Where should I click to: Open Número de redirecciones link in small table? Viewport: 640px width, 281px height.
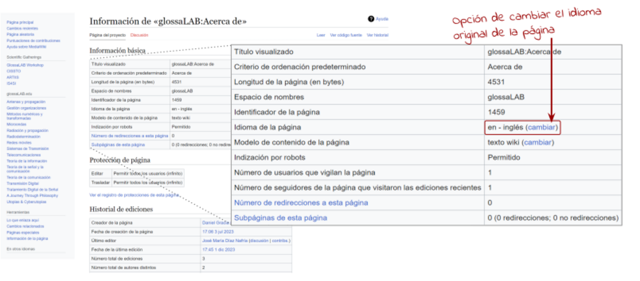click(x=129, y=136)
